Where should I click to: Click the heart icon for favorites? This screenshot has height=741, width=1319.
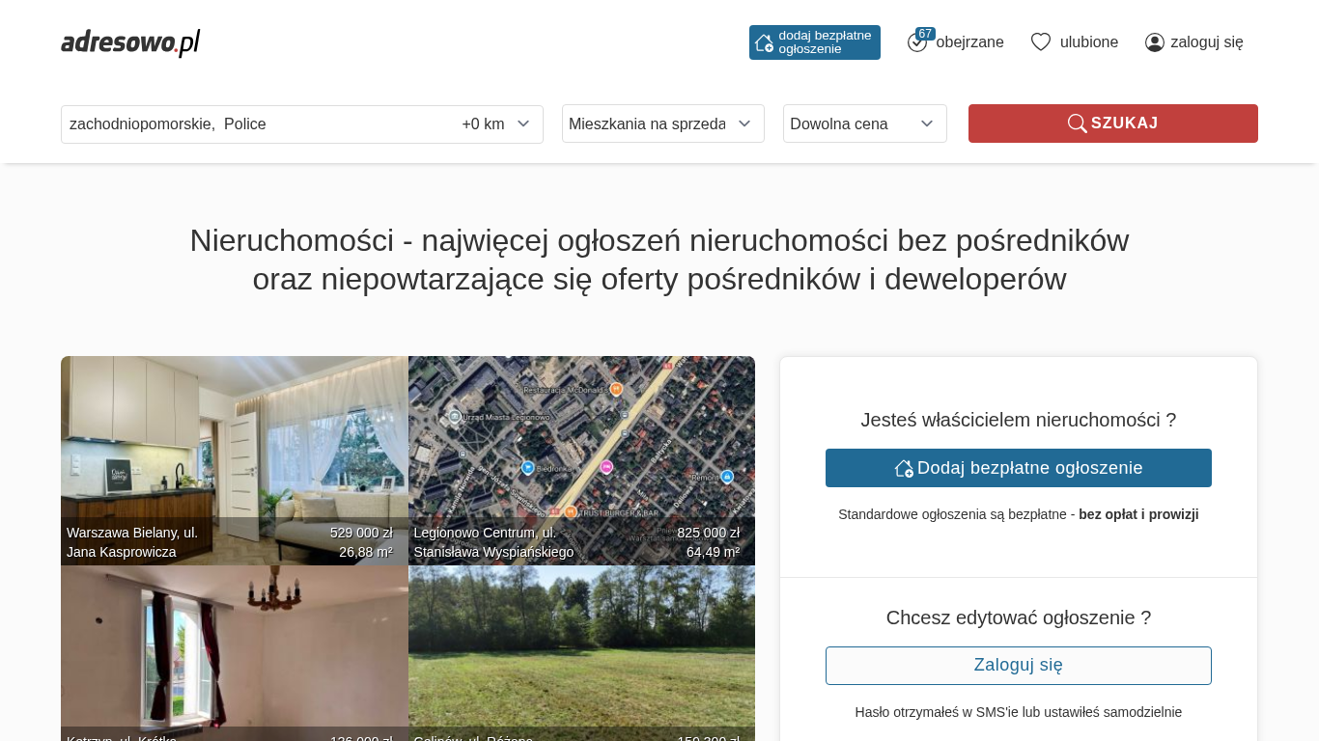(x=1040, y=42)
